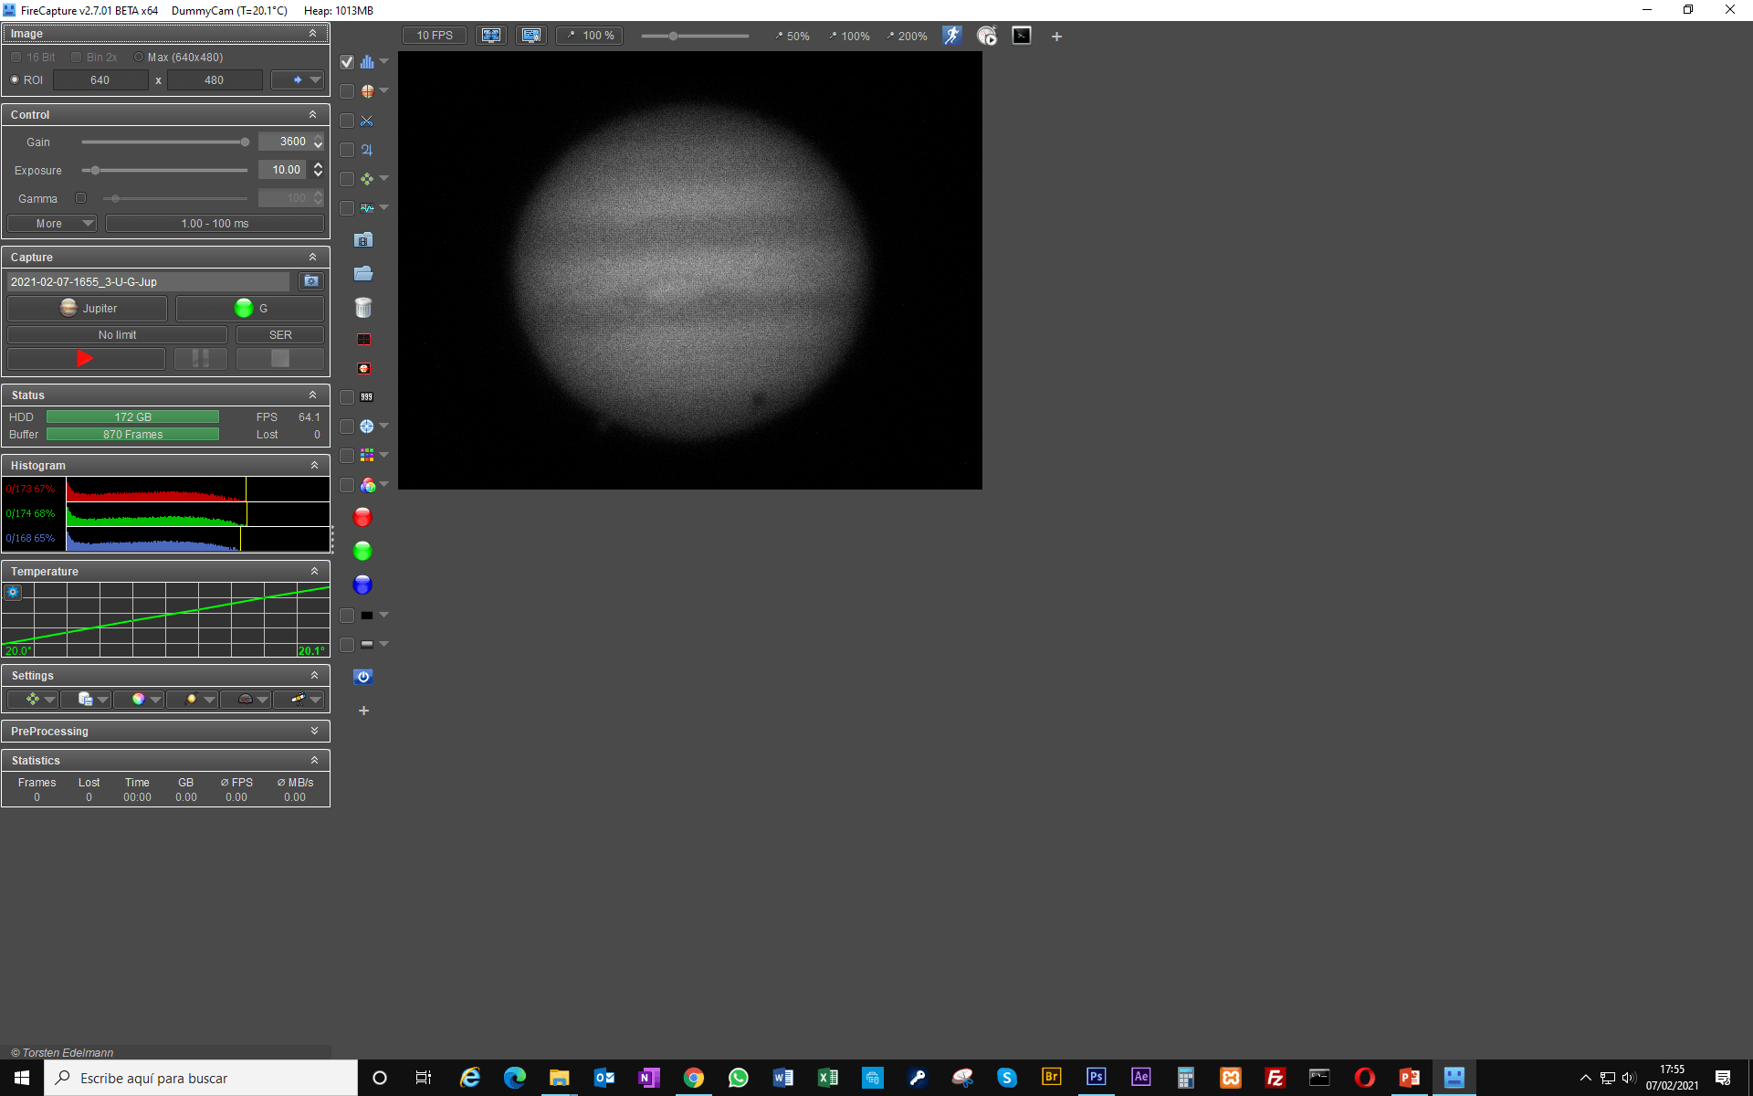Enable the color grid debayer checkbox
Screen dimensions: 1753x1096
[347, 456]
